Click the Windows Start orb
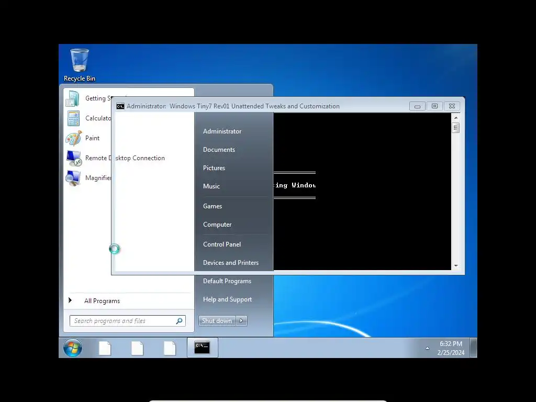Viewport: 536px width, 402px height. [72, 348]
